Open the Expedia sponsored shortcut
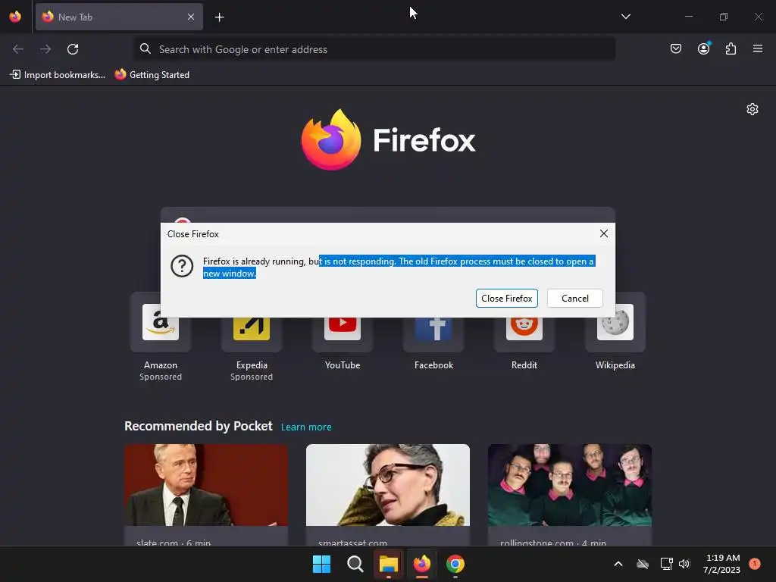The height and width of the screenshot is (582, 776). point(252,337)
